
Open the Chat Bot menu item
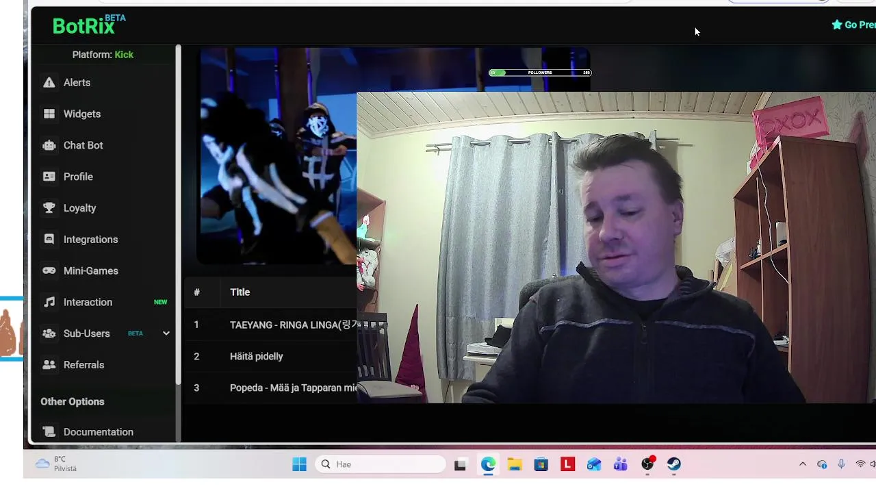(105, 145)
